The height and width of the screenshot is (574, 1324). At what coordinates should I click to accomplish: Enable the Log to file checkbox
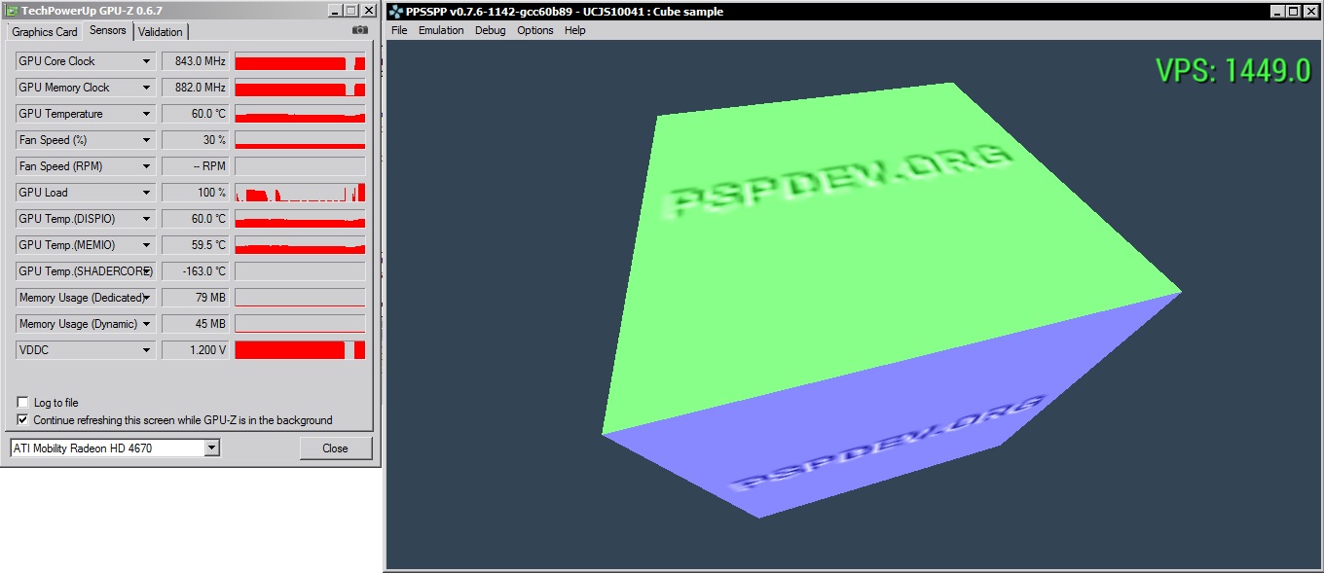(22, 403)
